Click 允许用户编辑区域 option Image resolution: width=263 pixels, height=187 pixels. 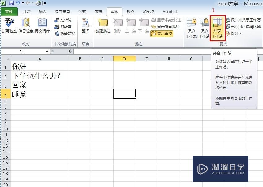(x=244, y=26)
